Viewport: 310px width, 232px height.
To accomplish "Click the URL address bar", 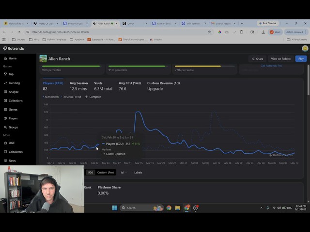I will click(x=119, y=32).
